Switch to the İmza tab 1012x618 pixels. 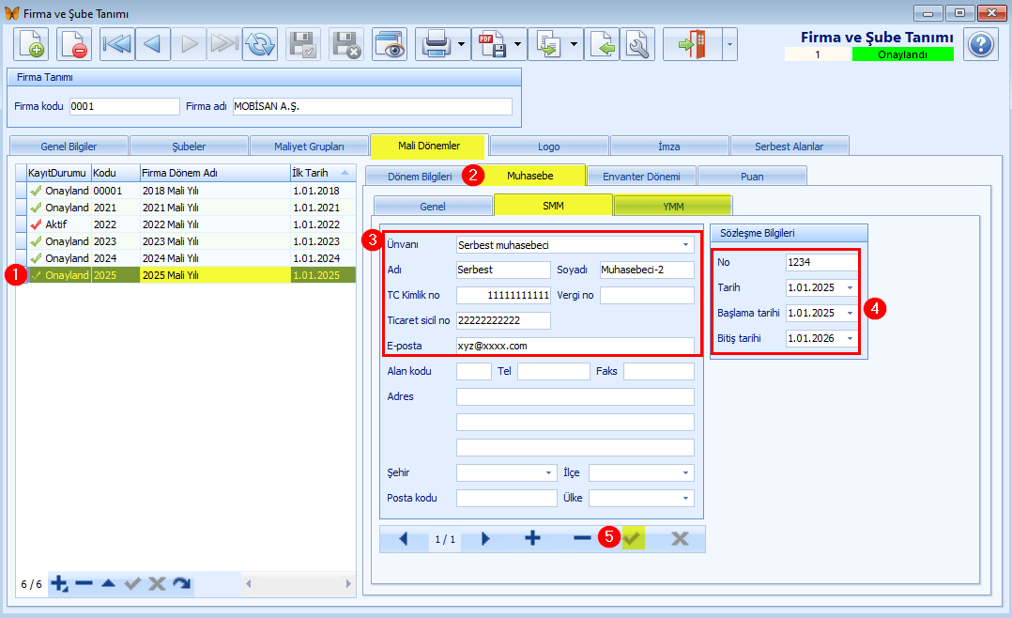(x=669, y=147)
